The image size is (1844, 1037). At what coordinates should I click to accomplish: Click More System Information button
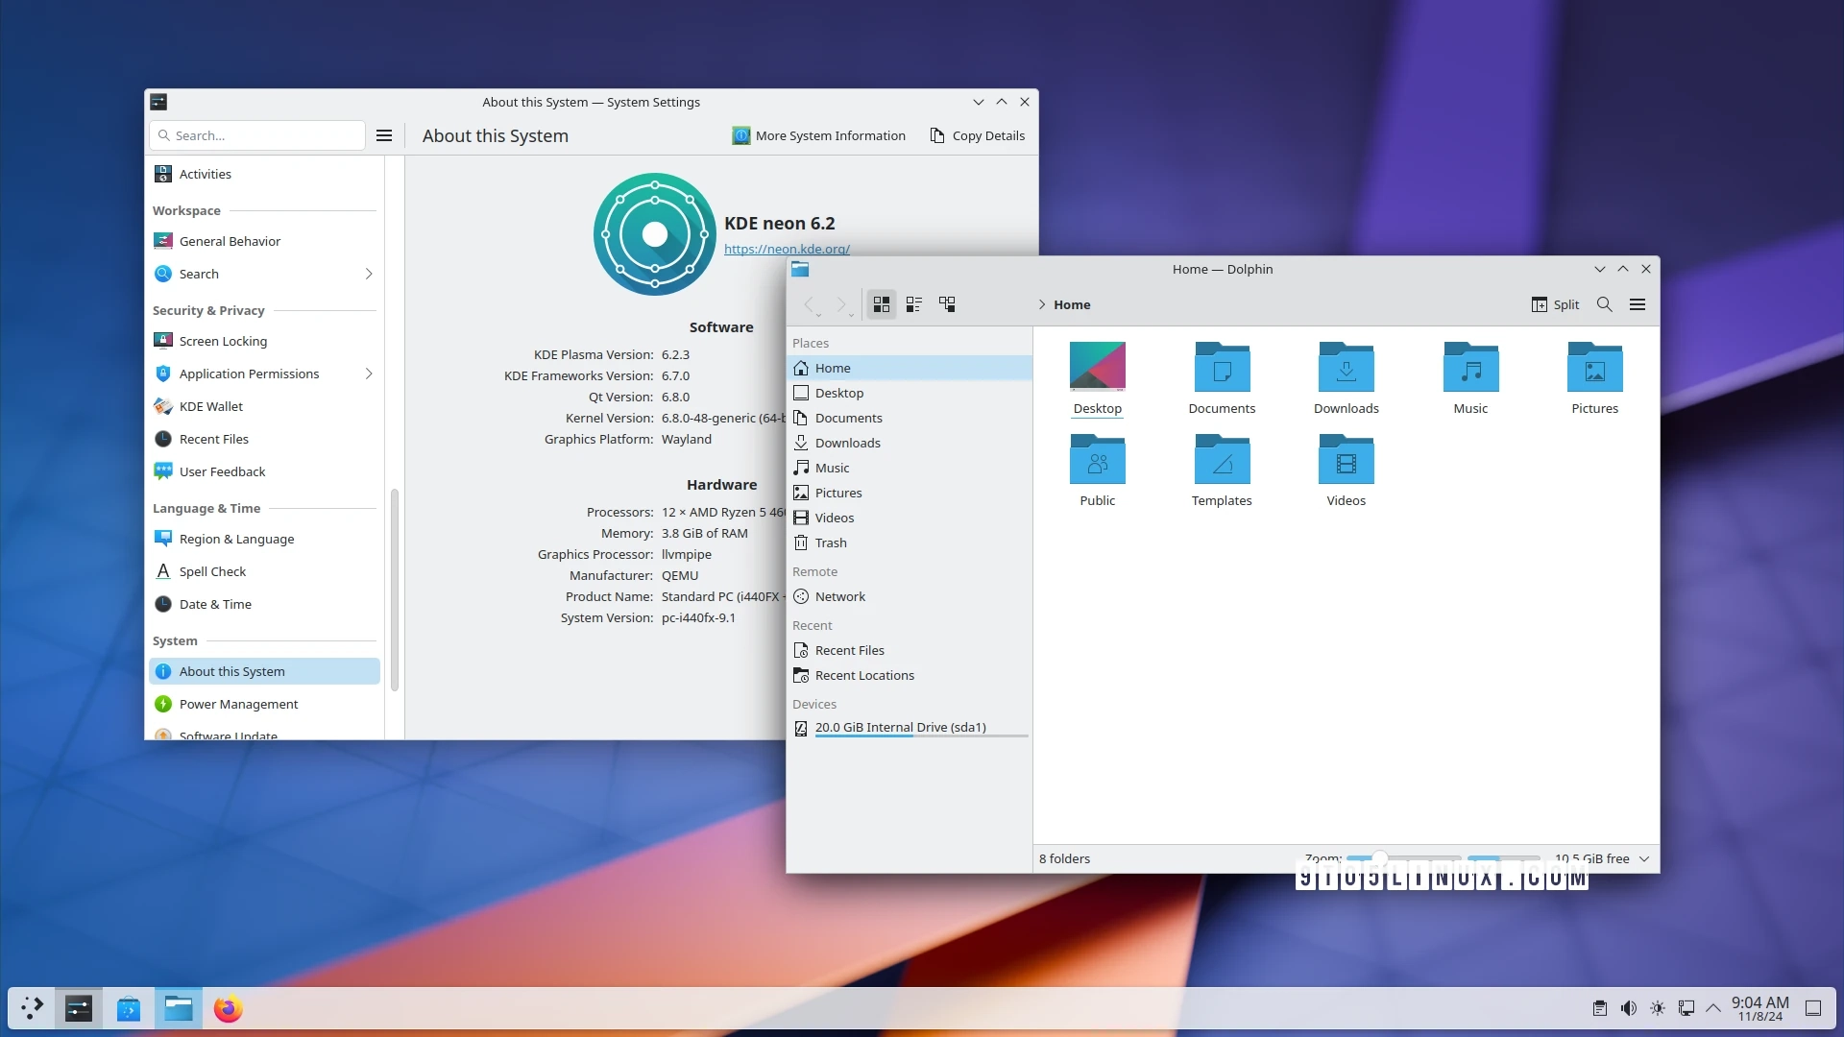pyautogui.click(x=818, y=135)
